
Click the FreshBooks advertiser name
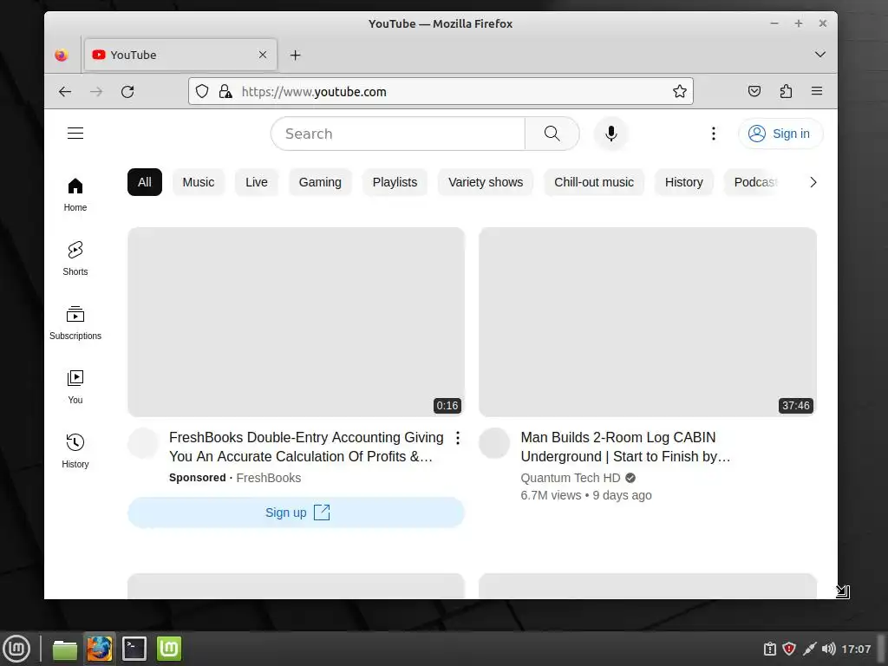pos(269,478)
